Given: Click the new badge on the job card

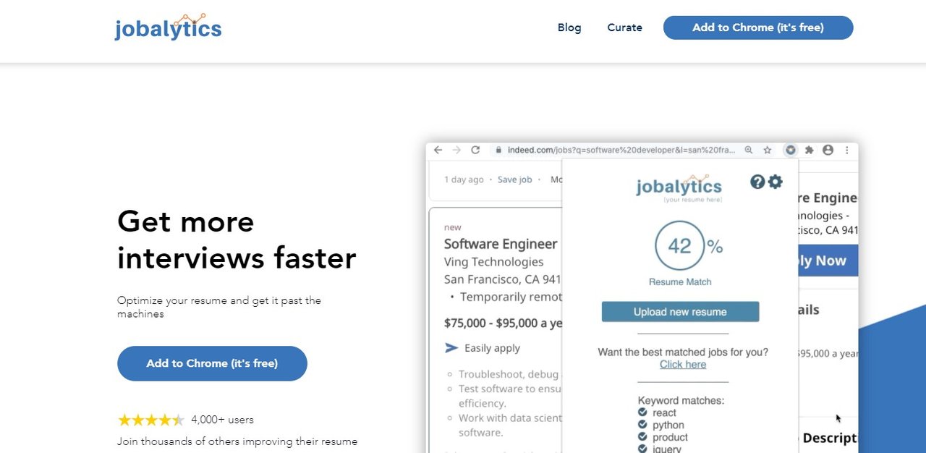Looking at the screenshot, I should click(452, 227).
